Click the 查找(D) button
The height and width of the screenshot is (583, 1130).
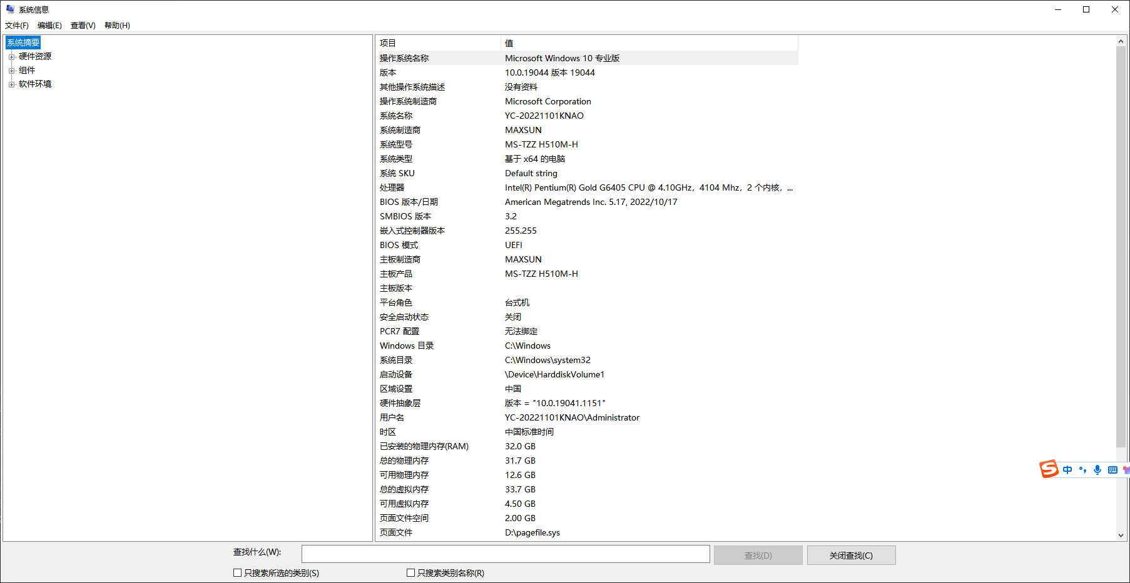[758, 556]
